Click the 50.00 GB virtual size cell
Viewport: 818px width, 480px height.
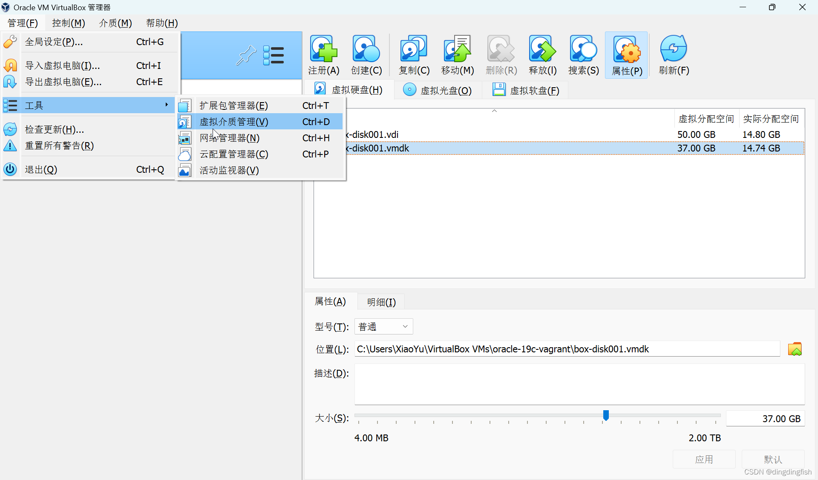coord(697,134)
